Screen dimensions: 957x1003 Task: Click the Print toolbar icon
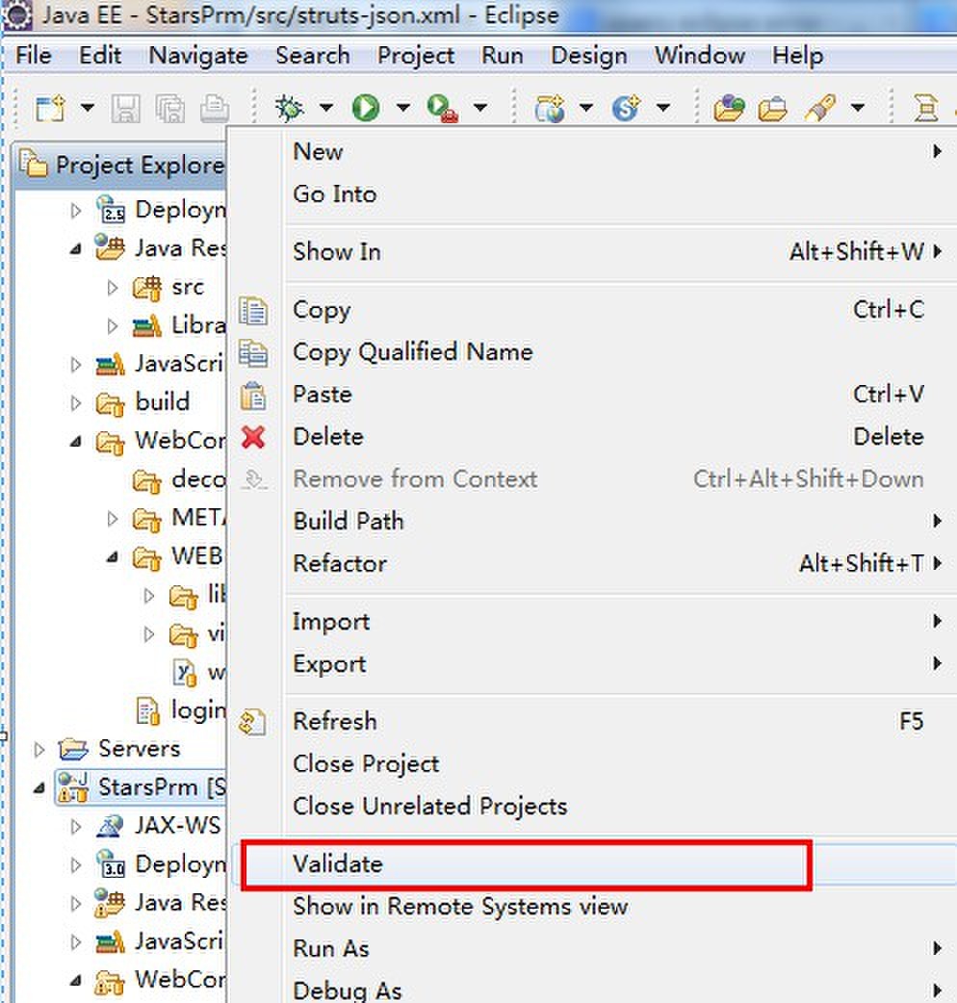tap(215, 108)
